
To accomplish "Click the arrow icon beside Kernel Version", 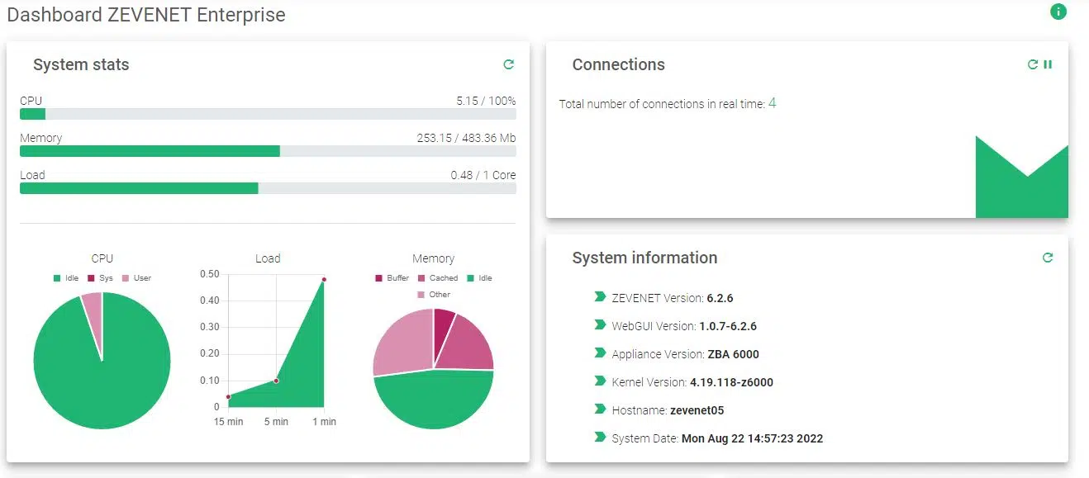I will coord(600,381).
